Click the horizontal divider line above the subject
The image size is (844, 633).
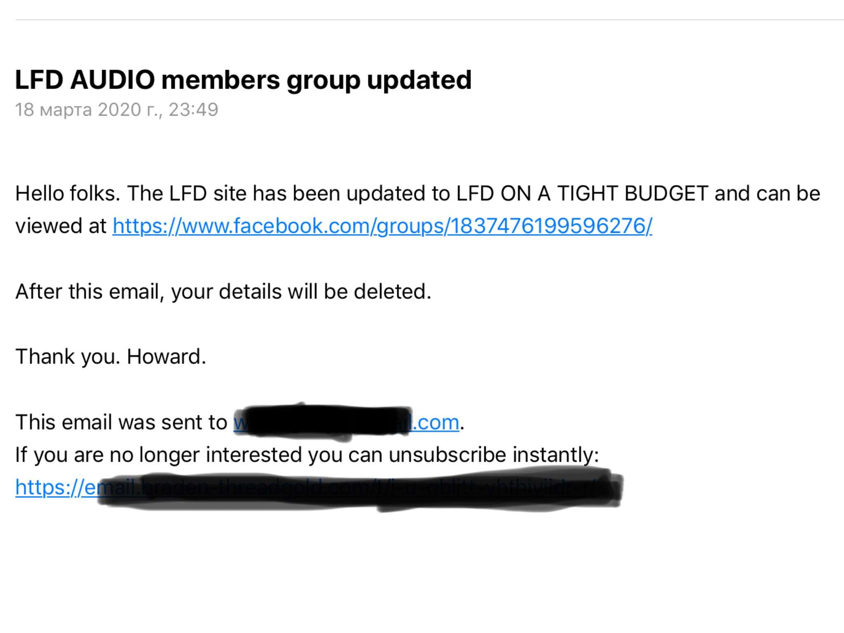tap(429, 20)
